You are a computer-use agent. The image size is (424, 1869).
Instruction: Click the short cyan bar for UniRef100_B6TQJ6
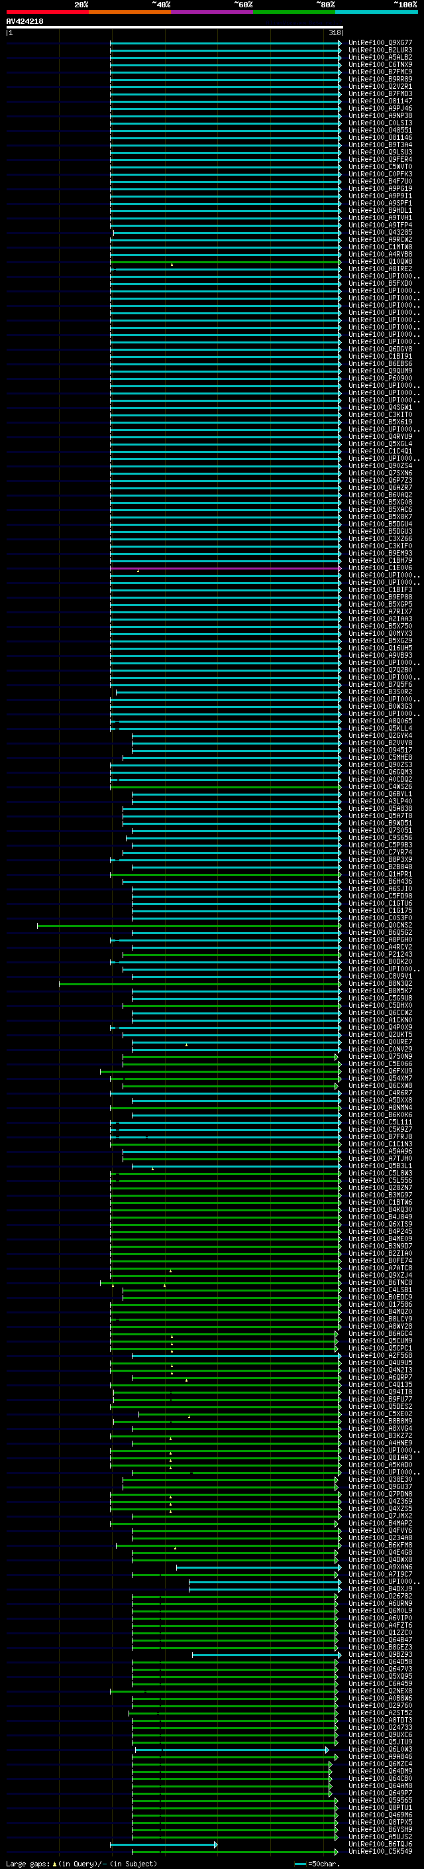coord(163,1844)
